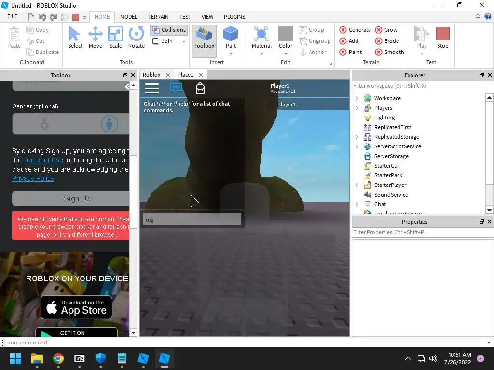Image resolution: width=494 pixels, height=370 pixels.
Task: Open the FILE menu
Action: (12, 17)
